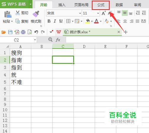
Task: Toggle Italic formatting
Action: click(x=55, y=21)
